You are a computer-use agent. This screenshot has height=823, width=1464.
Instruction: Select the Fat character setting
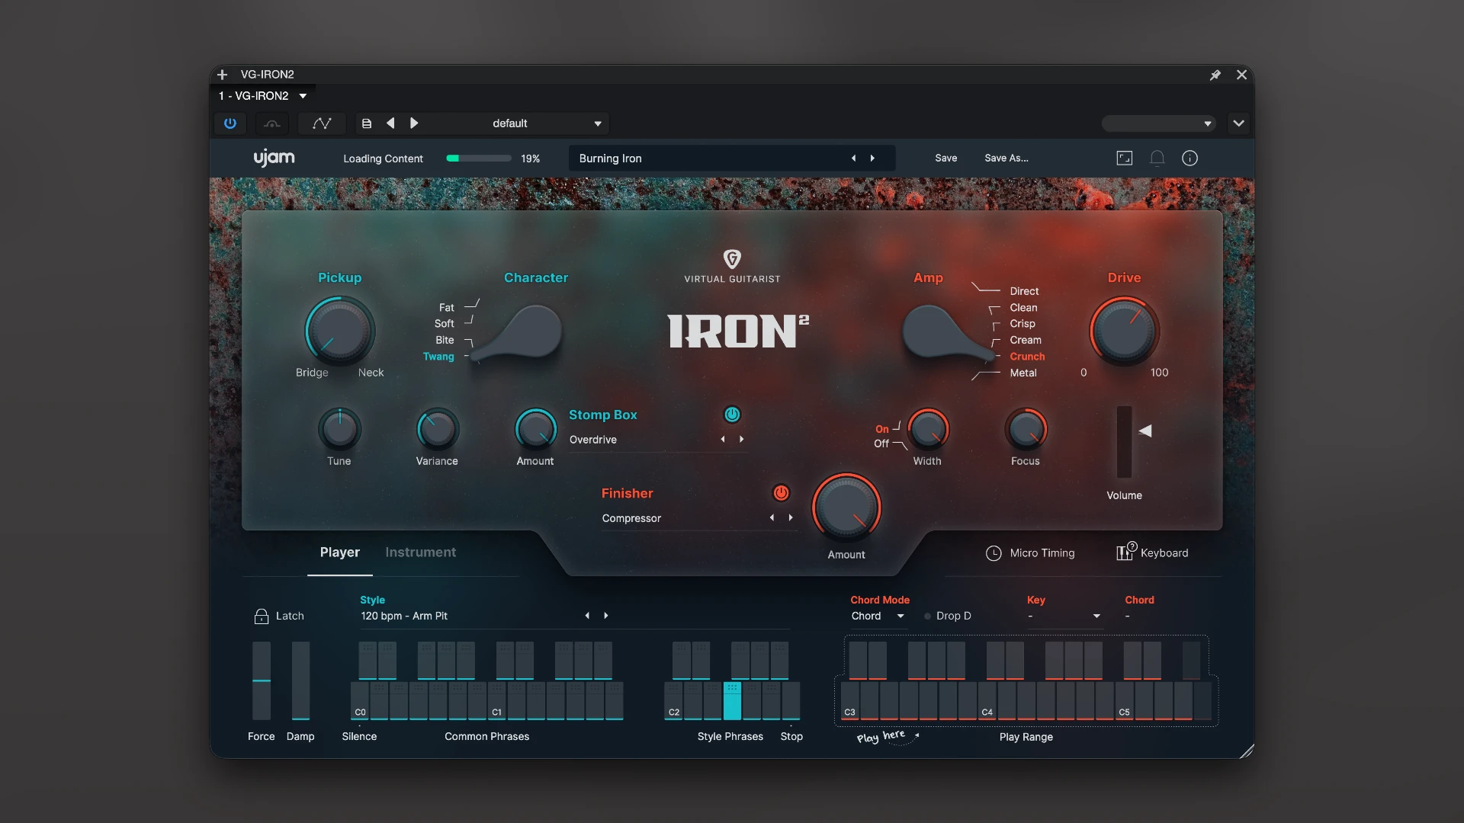[446, 308]
